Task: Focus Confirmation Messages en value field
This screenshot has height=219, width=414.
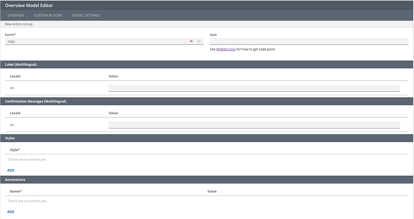Action: pos(254,125)
